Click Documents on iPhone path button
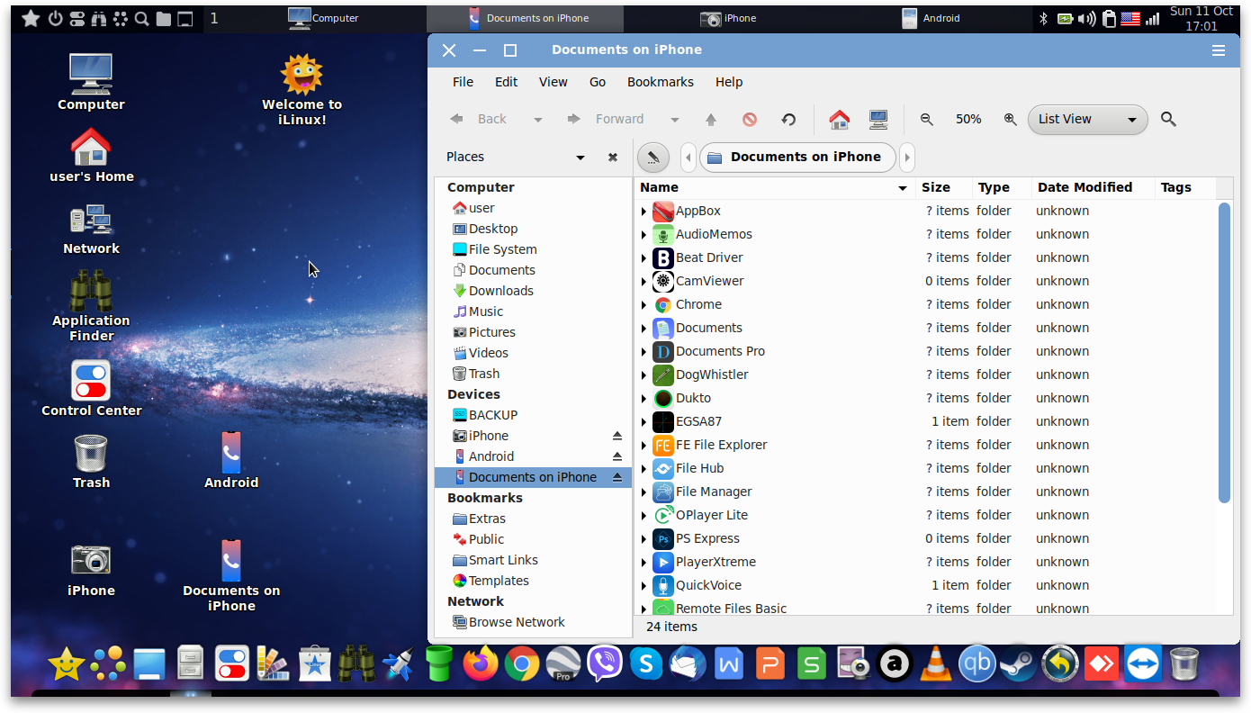Viewport: 1251px width, 713px height. pyautogui.click(x=797, y=158)
